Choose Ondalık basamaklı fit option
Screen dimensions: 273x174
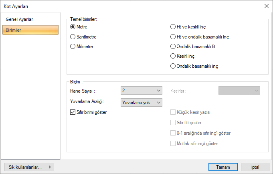point(173,47)
